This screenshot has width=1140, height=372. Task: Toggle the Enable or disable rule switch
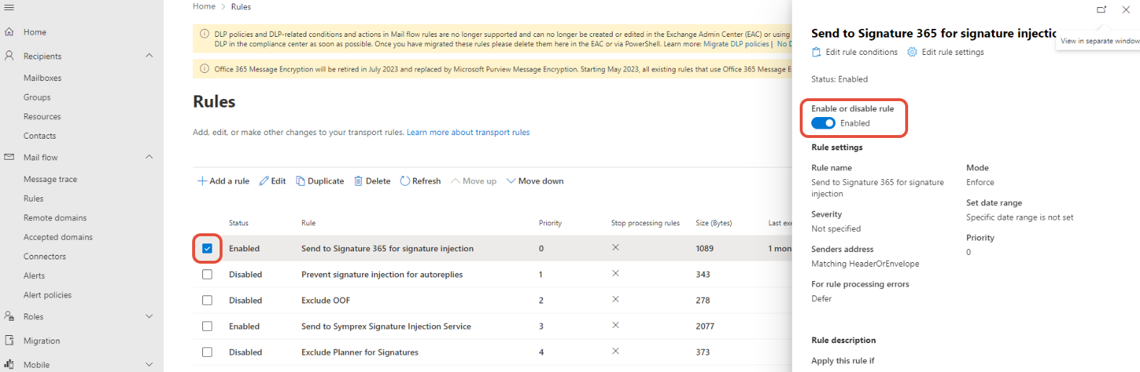coord(823,123)
